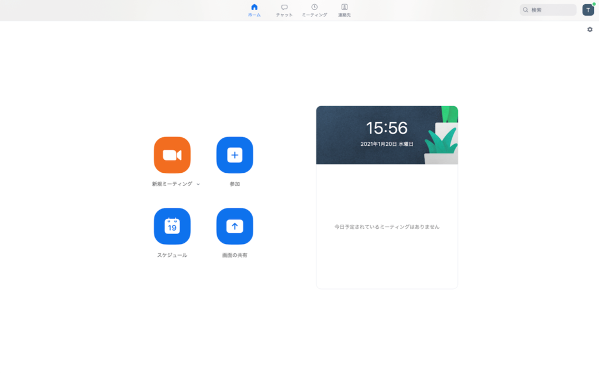Click the 15:56 clock display
The height and width of the screenshot is (373, 599).
[x=387, y=128]
